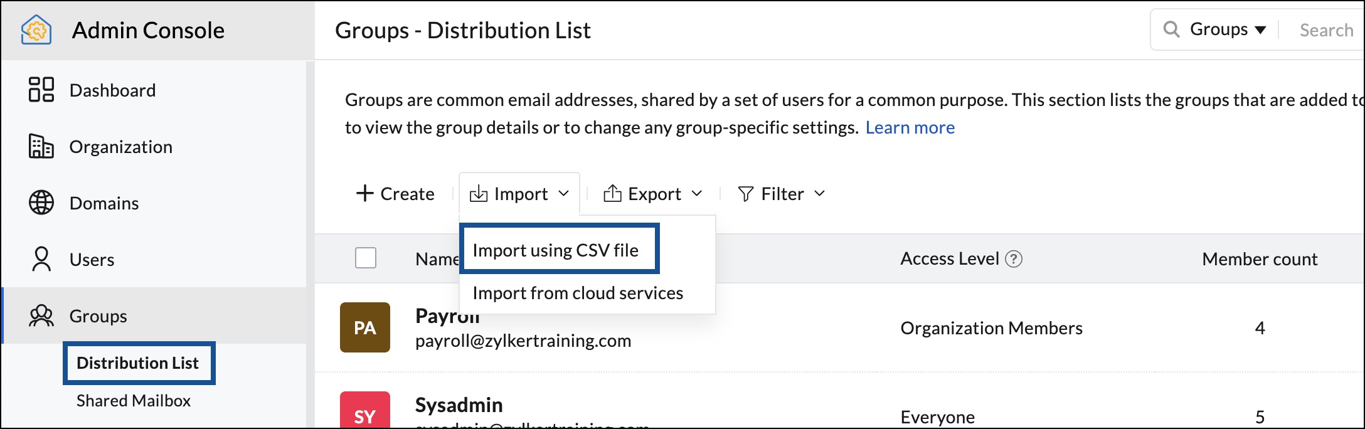Follow the Learn more link
Screen dimensions: 1365x429
pos(910,127)
